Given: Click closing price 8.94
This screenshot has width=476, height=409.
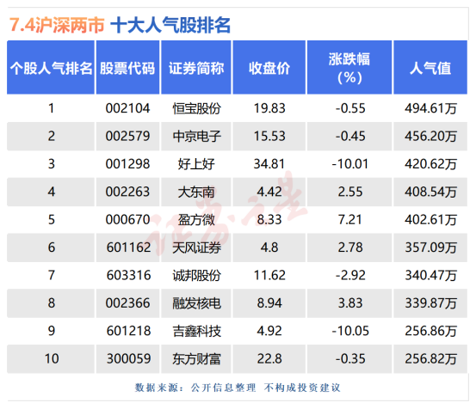Looking at the screenshot, I should [x=269, y=303].
